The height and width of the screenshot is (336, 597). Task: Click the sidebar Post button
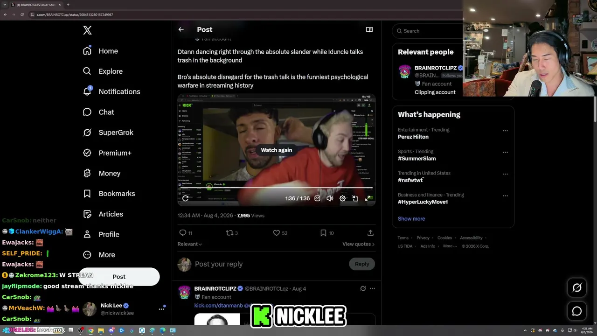pyautogui.click(x=119, y=277)
